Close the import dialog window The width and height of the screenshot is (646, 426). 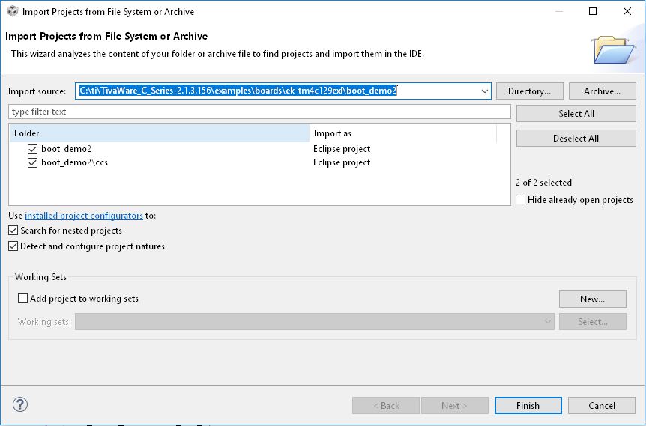[627, 11]
